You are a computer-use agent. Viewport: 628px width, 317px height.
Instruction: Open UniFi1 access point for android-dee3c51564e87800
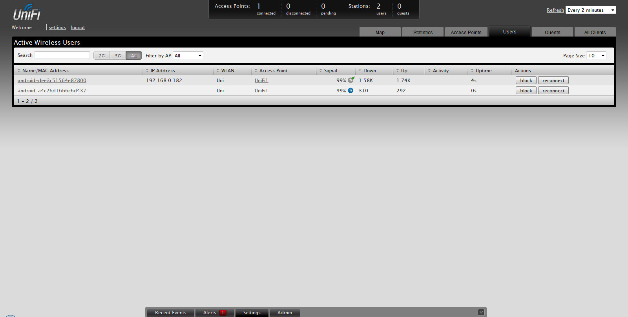[x=261, y=80]
